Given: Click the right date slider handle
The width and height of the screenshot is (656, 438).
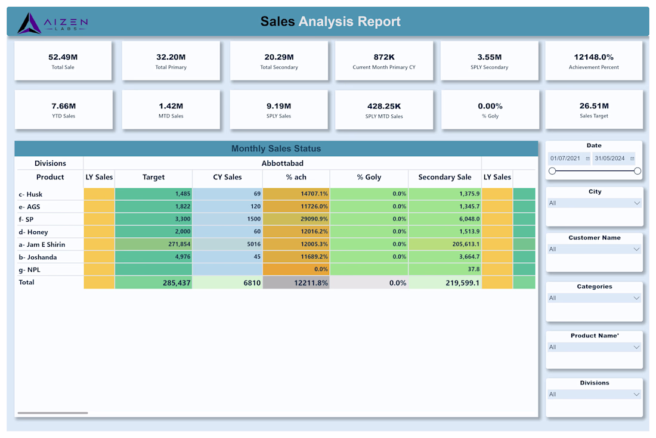Looking at the screenshot, I should coord(637,171).
